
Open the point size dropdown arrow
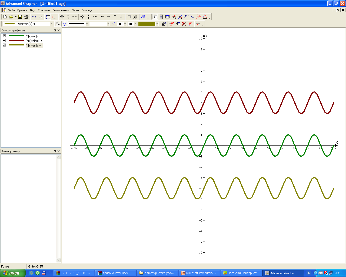125,24
